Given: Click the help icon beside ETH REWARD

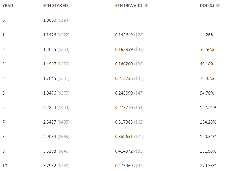Looking at the screenshot, I should click(x=146, y=6).
